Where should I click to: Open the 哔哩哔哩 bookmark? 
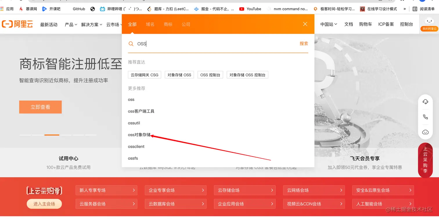point(121,9)
